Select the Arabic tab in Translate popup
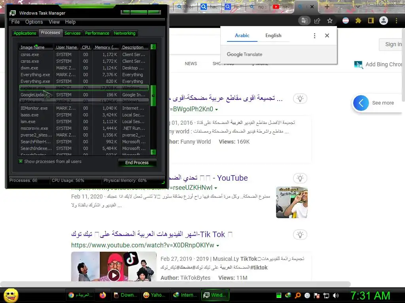 pyautogui.click(x=242, y=36)
